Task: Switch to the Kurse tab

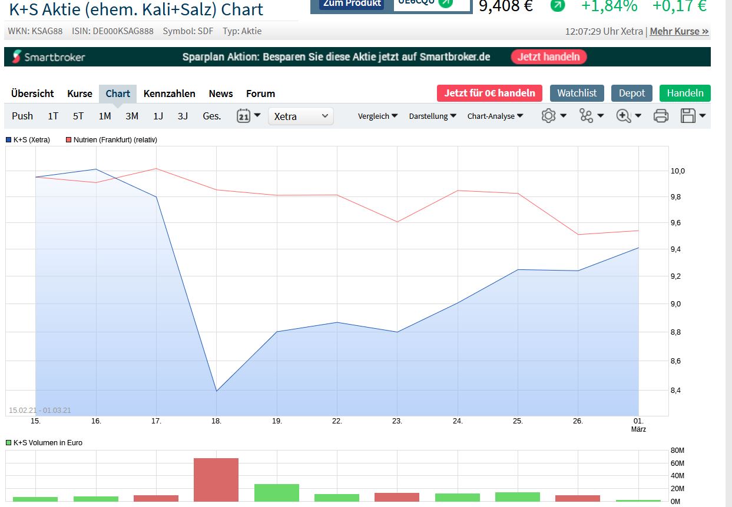Action: click(x=80, y=94)
